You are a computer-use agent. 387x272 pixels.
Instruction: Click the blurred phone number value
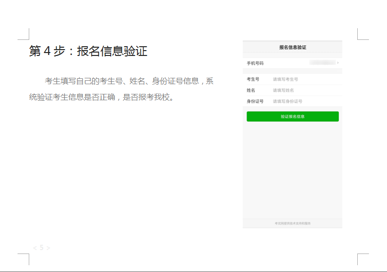pos(323,63)
